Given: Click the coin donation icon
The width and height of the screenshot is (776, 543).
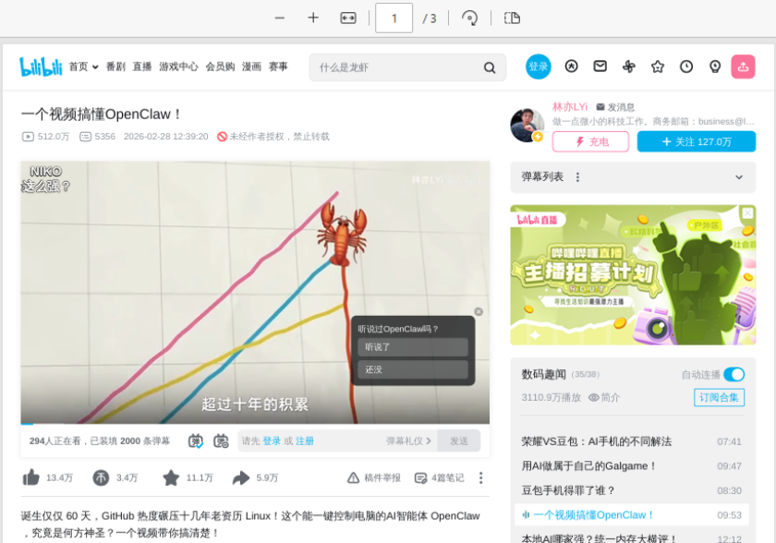Looking at the screenshot, I should point(101,477).
